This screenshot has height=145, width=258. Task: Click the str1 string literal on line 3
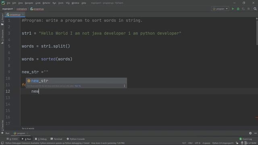tap(110, 33)
